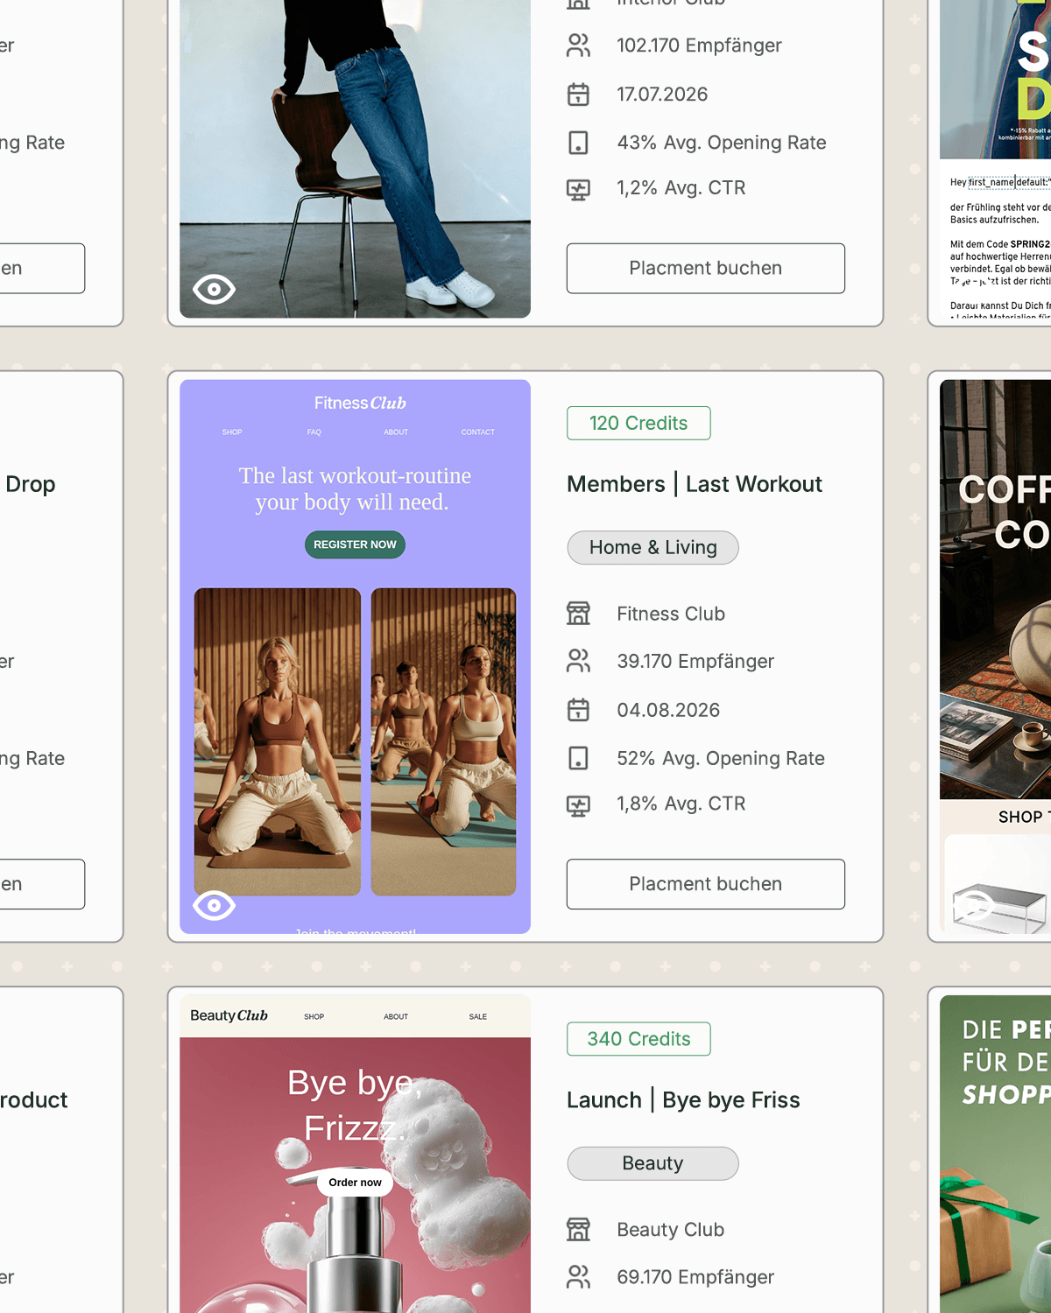Click the 17.07.2026 date text
This screenshot has height=1313, width=1051.
[662, 95]
